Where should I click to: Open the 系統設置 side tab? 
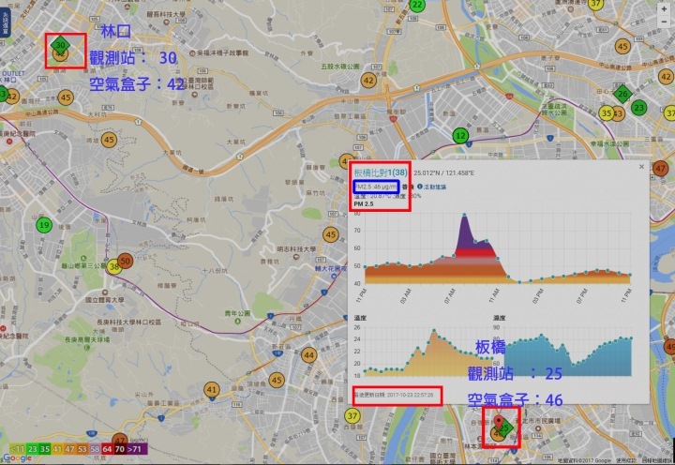click(x=6, y=22)
